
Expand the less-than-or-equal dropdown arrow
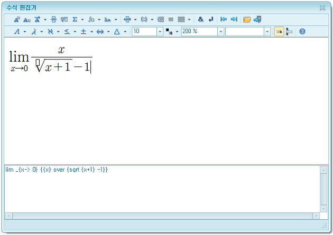coord(75,32)
